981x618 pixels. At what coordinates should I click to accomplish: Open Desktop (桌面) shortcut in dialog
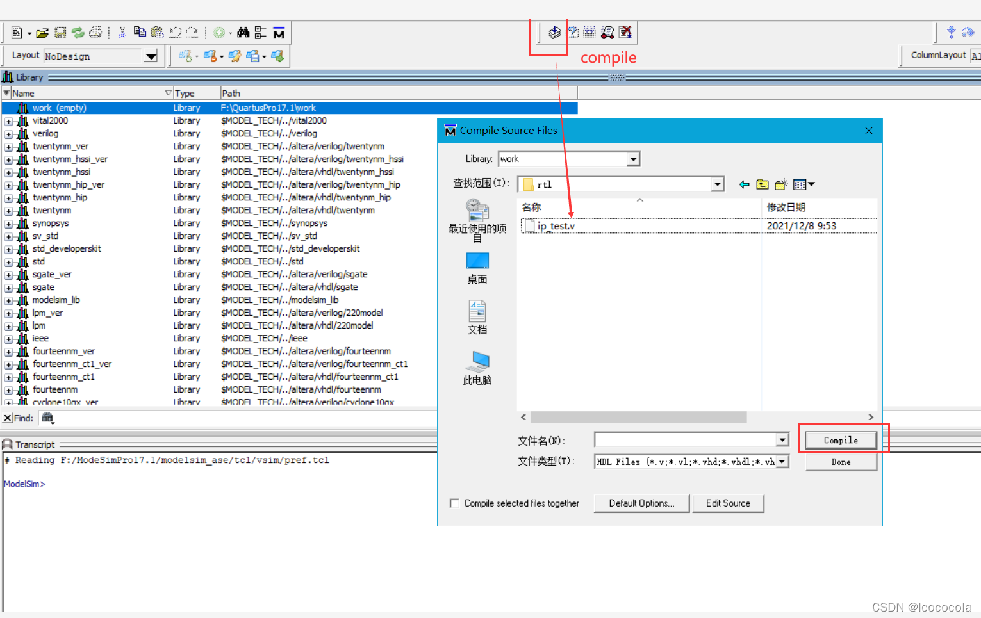[x=477, y=269]
